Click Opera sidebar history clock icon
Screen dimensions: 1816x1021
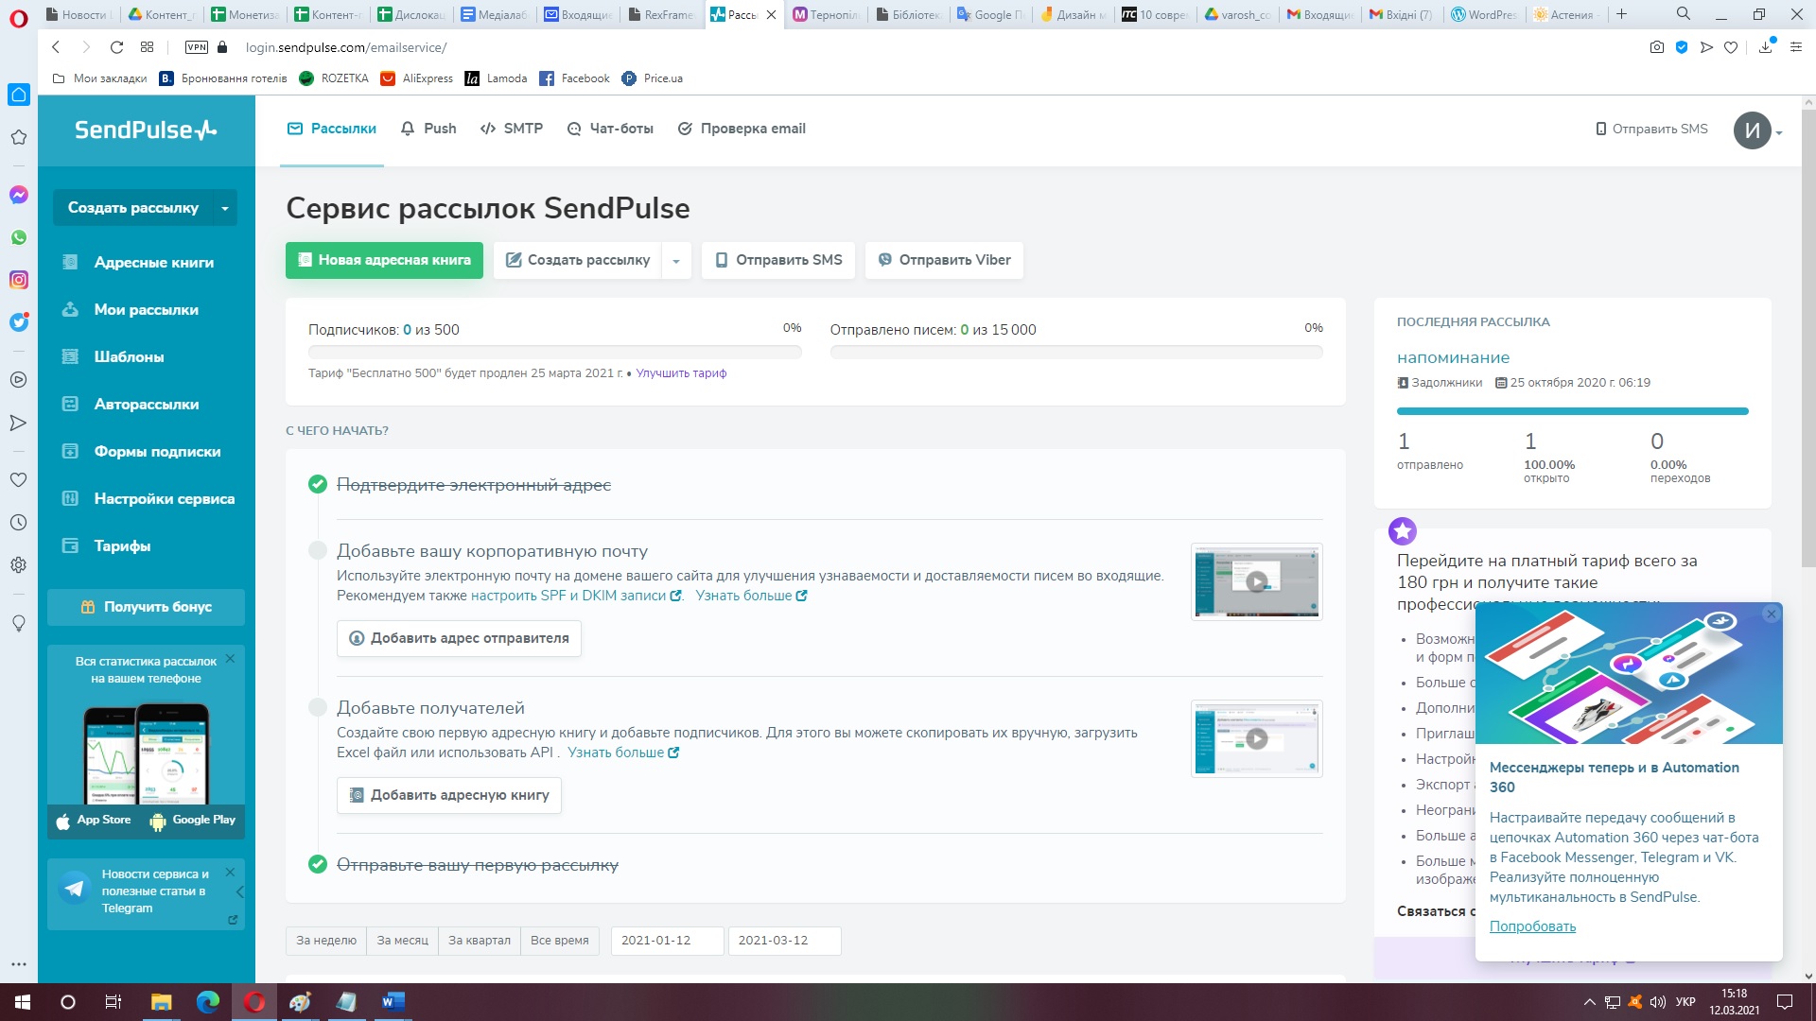18,522
